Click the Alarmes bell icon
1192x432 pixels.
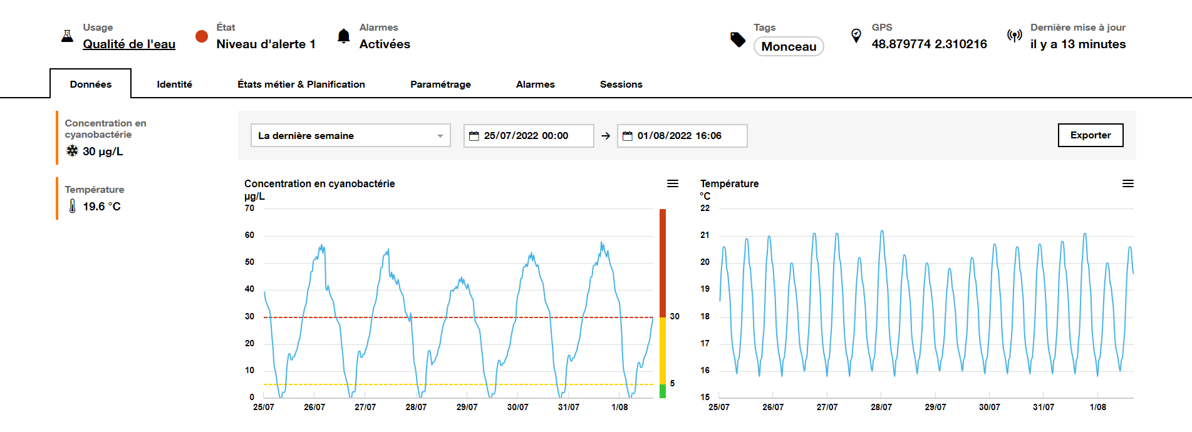point(343,36)
